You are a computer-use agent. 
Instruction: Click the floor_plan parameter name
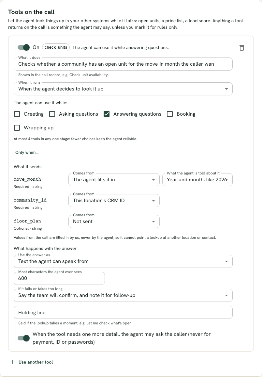[x=27, y=221]
